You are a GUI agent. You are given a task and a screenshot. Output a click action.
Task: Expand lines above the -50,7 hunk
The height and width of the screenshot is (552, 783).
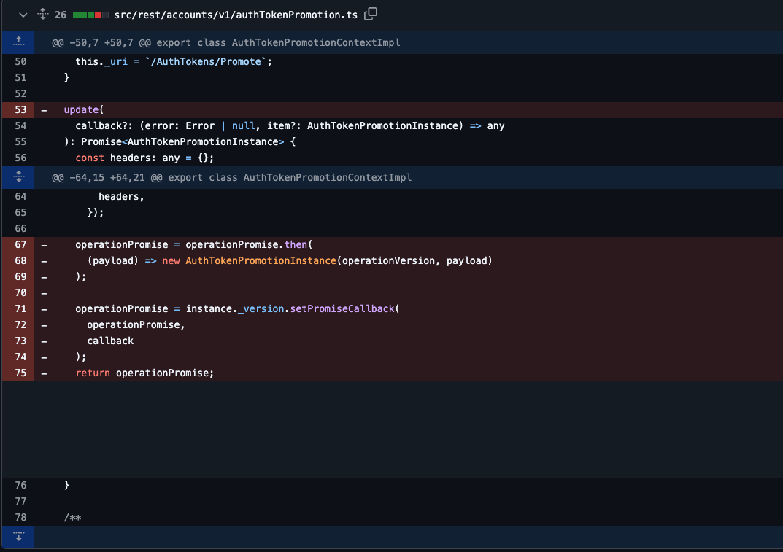pos(18,42)
